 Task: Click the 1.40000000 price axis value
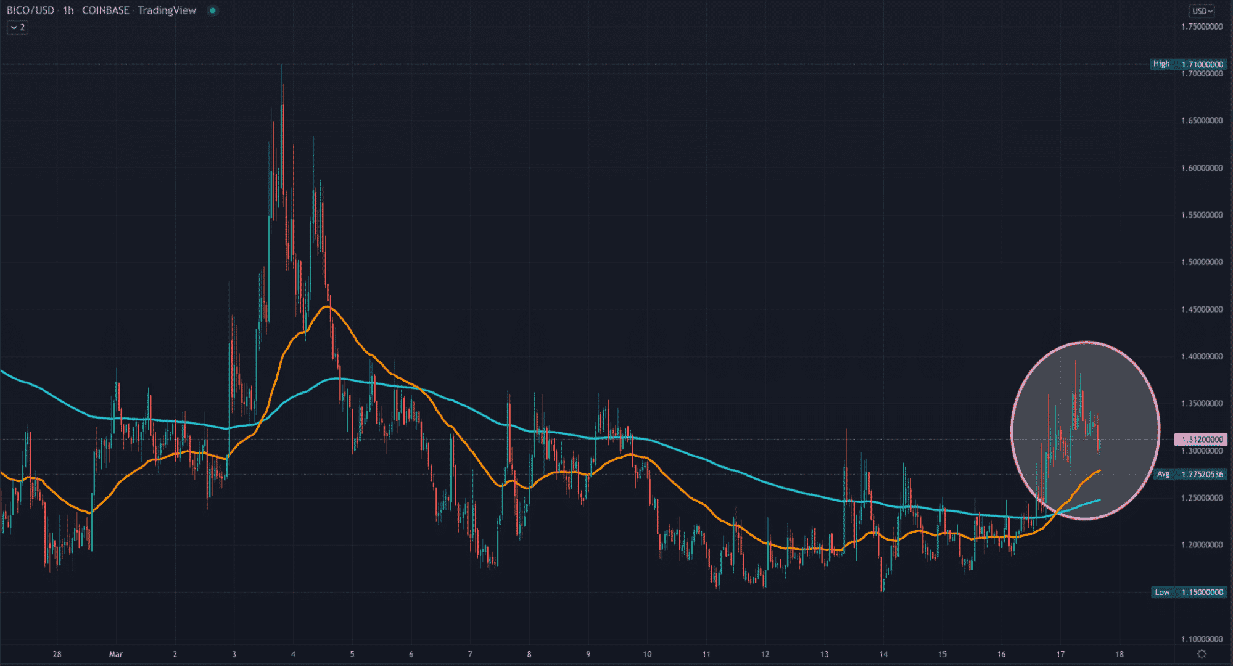click(1202, 356)
